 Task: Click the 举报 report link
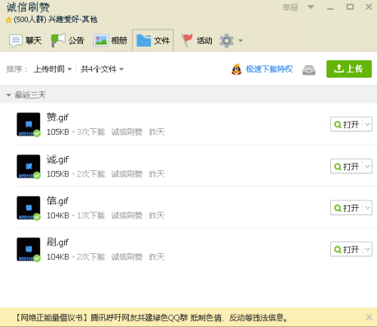pos(290,8)
